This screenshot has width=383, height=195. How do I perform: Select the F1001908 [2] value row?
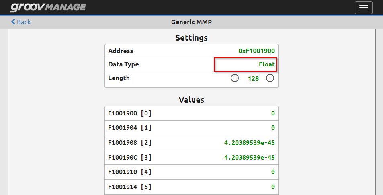tap(191, 143)
